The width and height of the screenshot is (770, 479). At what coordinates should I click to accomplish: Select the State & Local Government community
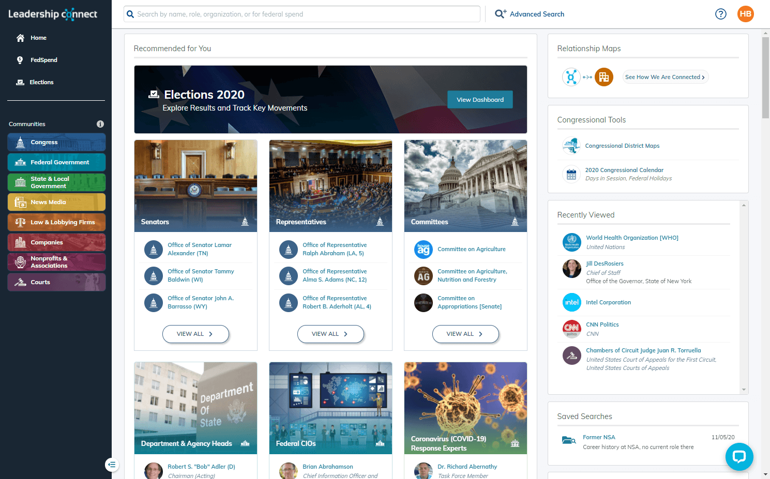[57, 182]
